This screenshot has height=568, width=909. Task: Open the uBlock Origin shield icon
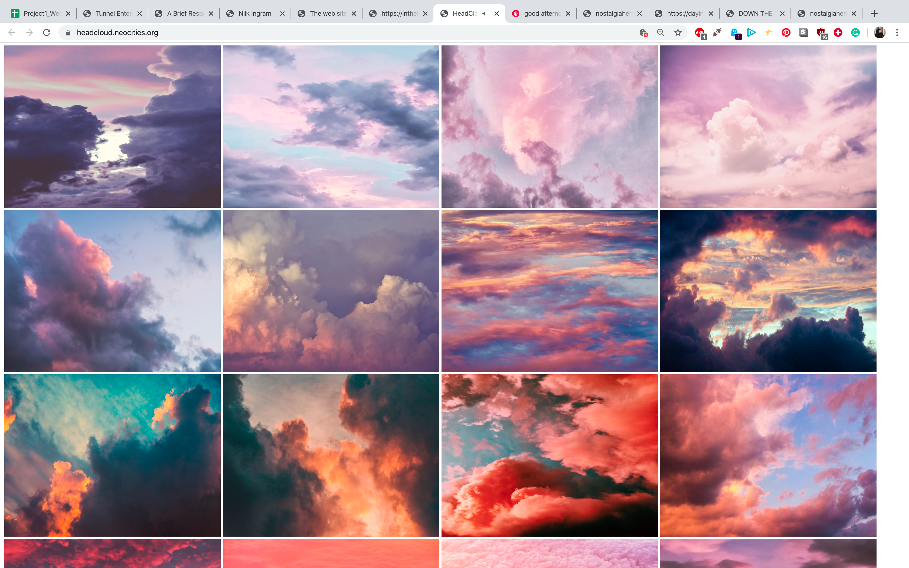(x=821, y=33)
